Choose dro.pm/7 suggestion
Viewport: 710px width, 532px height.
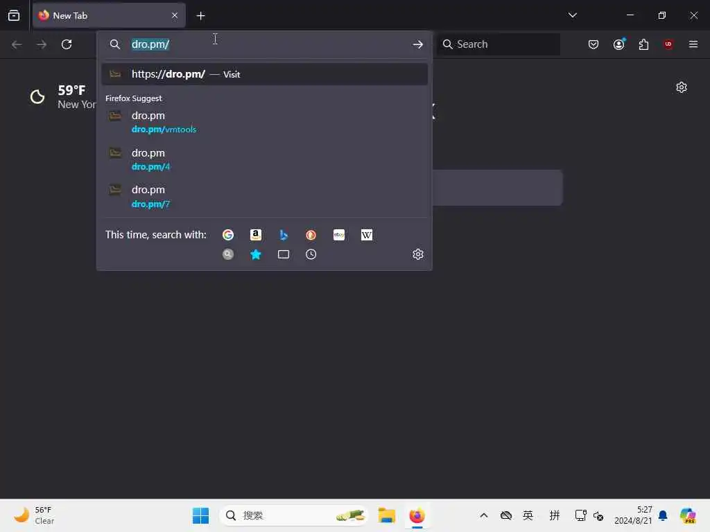[x=264, y=197]
